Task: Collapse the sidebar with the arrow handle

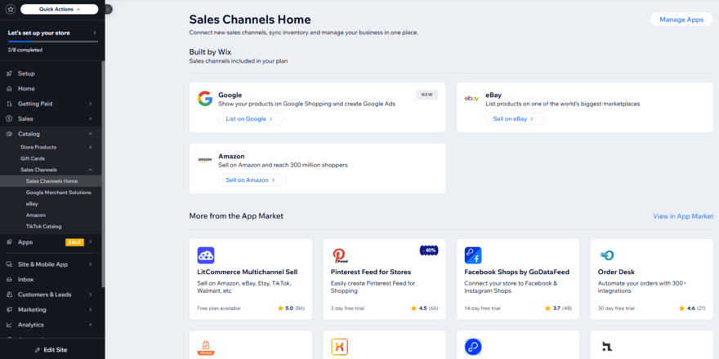Action: (108, 9)
